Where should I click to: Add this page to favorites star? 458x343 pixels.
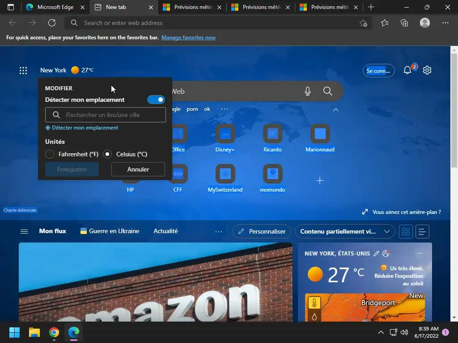[363, 23]
